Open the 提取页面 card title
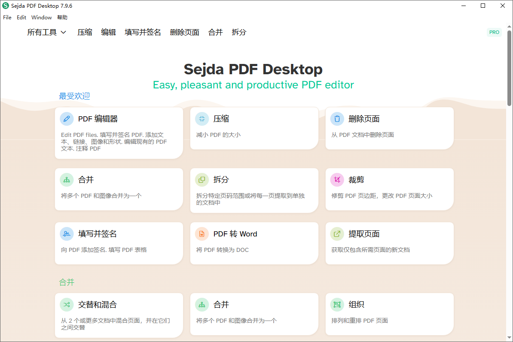Image resolution: width=513 pixels, height=342 pixels. [x=364, y=234]
